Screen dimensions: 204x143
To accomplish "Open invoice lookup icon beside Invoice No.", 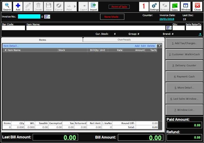I will point(47,17).
